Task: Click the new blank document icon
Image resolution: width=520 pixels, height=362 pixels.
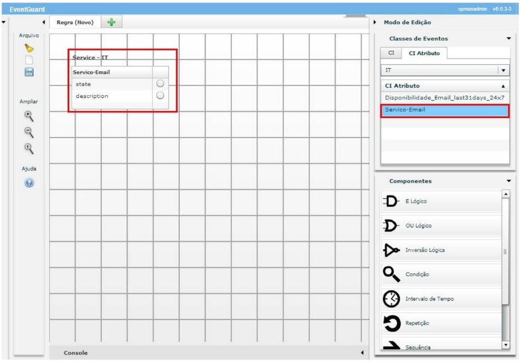Action: click(x=29, y=60)
